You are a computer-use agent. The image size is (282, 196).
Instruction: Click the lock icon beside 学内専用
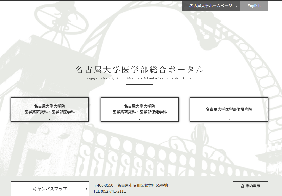pos(243,186)
